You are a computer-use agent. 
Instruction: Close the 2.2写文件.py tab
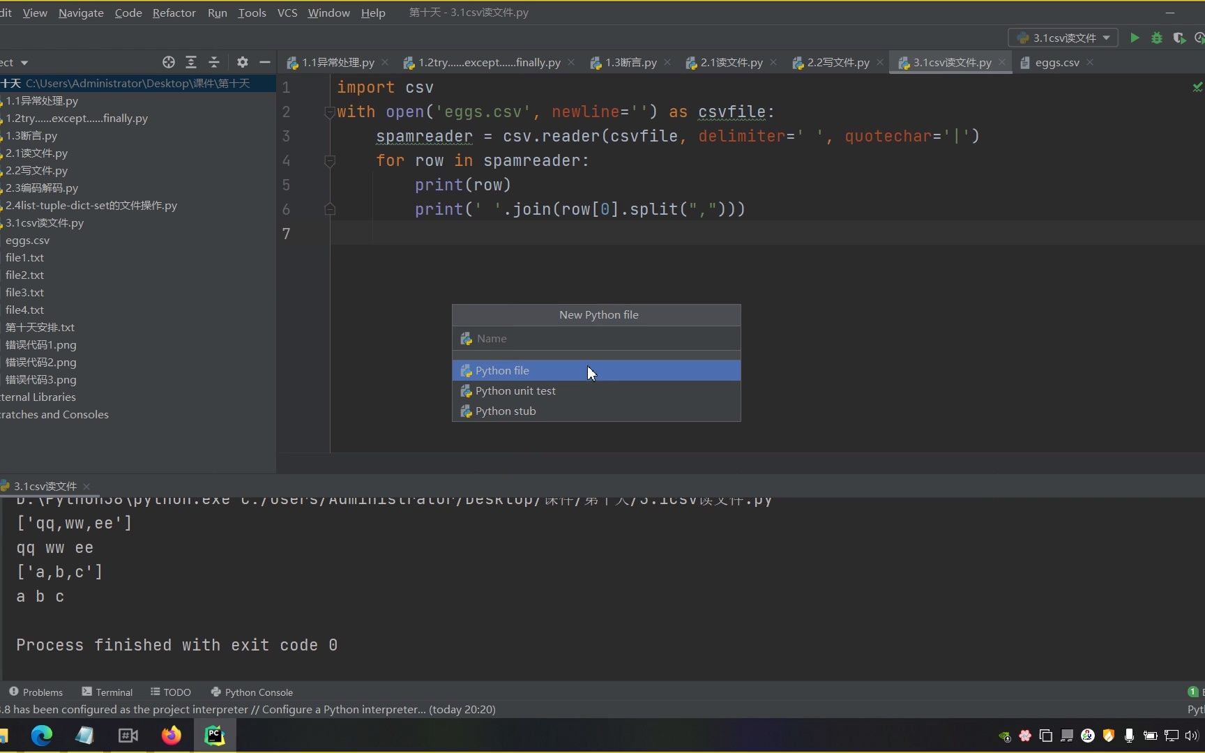(880, 62)
